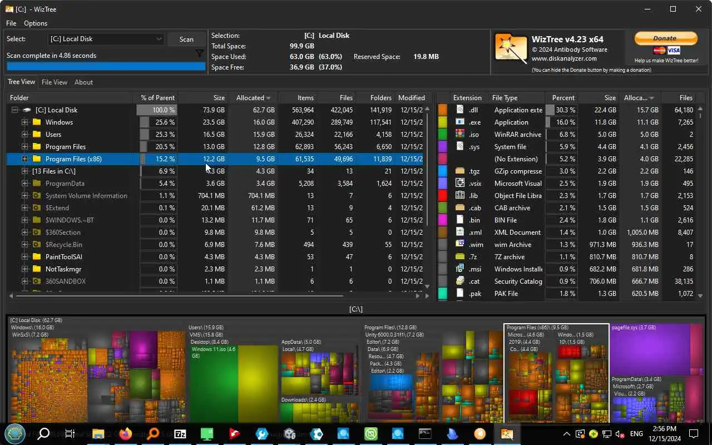Expand the Users folder node
This screenshot has height=445, width=712.
[24, 135]
